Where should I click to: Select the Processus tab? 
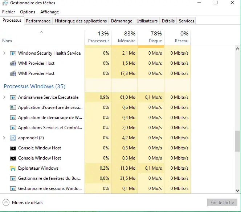point(12,20)
